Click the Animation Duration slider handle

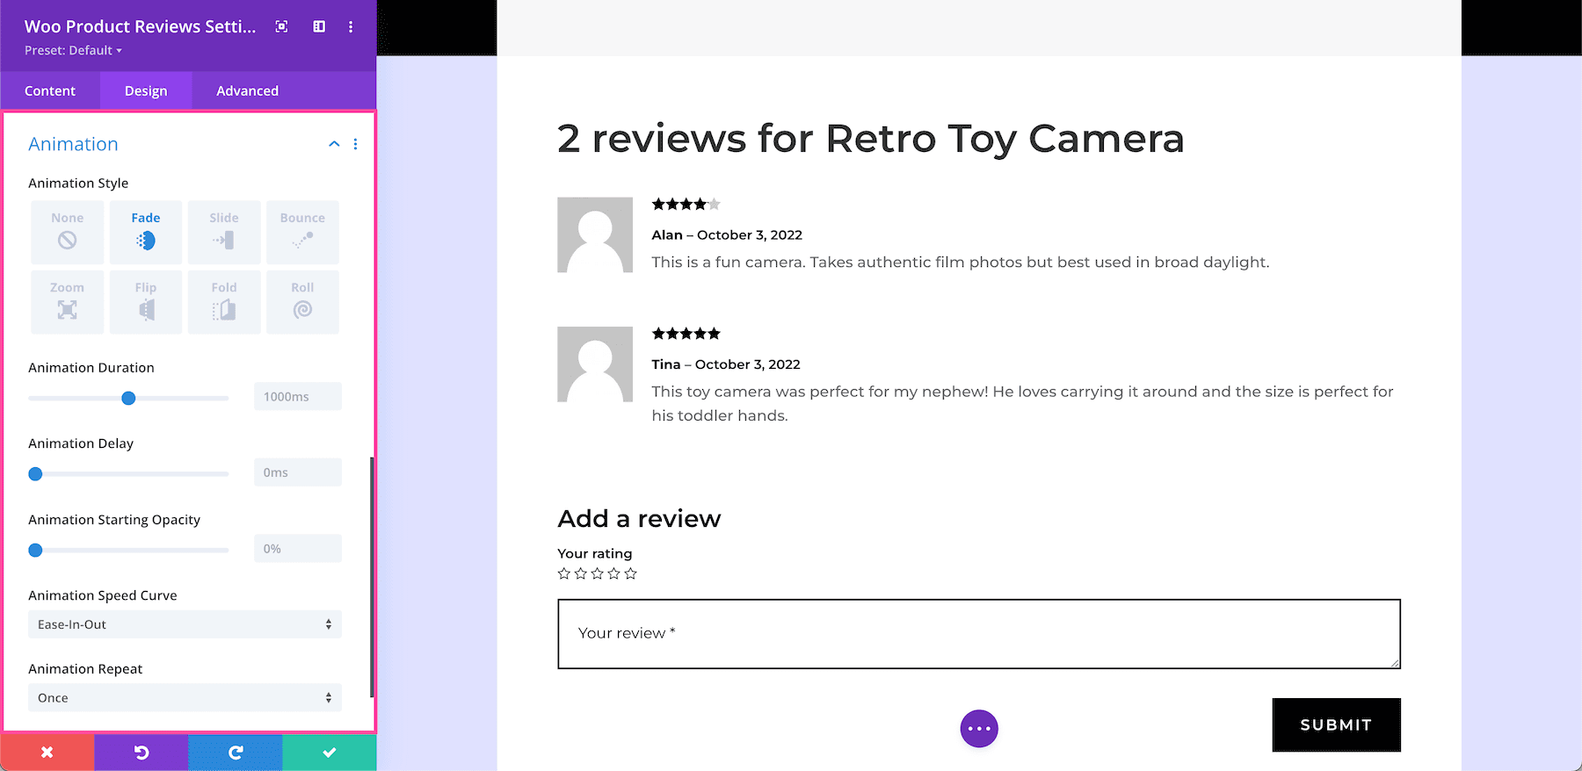pos(128,398)
